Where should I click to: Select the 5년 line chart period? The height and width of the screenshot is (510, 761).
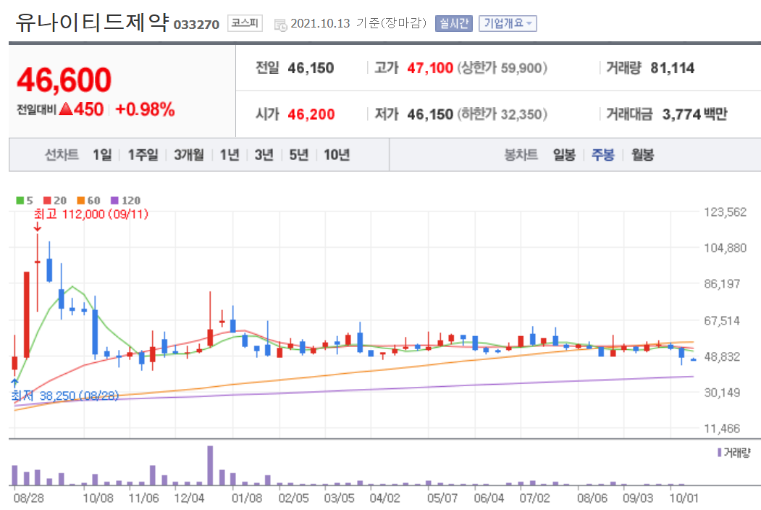point(299,155)
